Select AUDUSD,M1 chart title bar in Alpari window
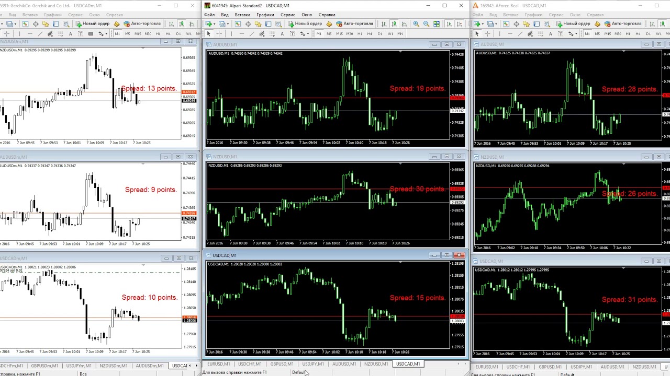670x376 pixels. 335,44
